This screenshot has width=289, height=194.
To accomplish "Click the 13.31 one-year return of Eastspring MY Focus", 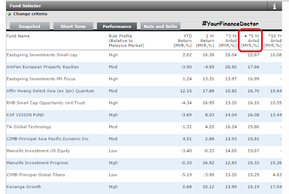I will pos(209,79).
